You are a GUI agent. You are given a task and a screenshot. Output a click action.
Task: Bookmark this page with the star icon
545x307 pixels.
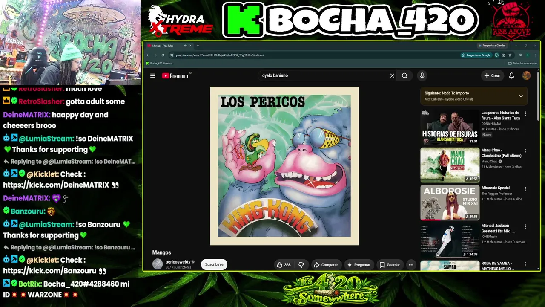510,55
